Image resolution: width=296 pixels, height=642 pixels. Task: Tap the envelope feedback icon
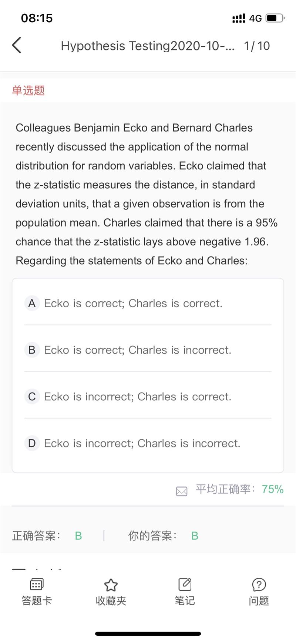(x=182, y=491)
